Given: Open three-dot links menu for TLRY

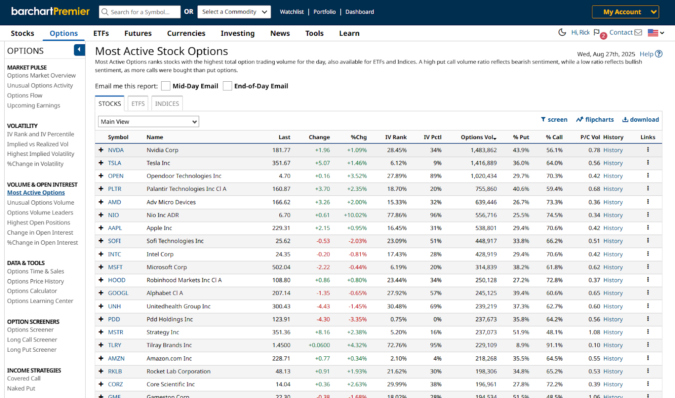Looking at the screenshot, I should click(x=648, y=345).
